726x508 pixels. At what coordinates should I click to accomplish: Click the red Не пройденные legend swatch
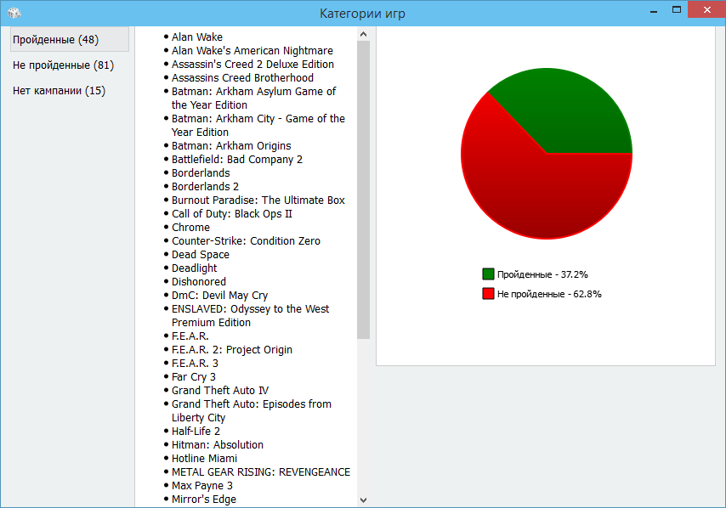click(488, 293)
